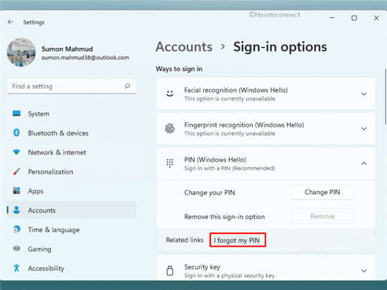
Task: Expand Fingerprint recognition chevron
Action: click(364, 129)
